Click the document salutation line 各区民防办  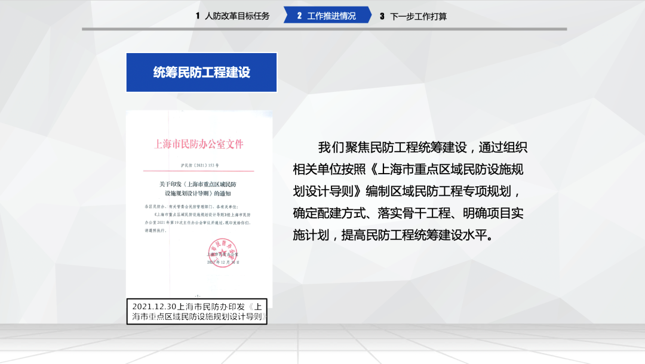click(191, 206)
